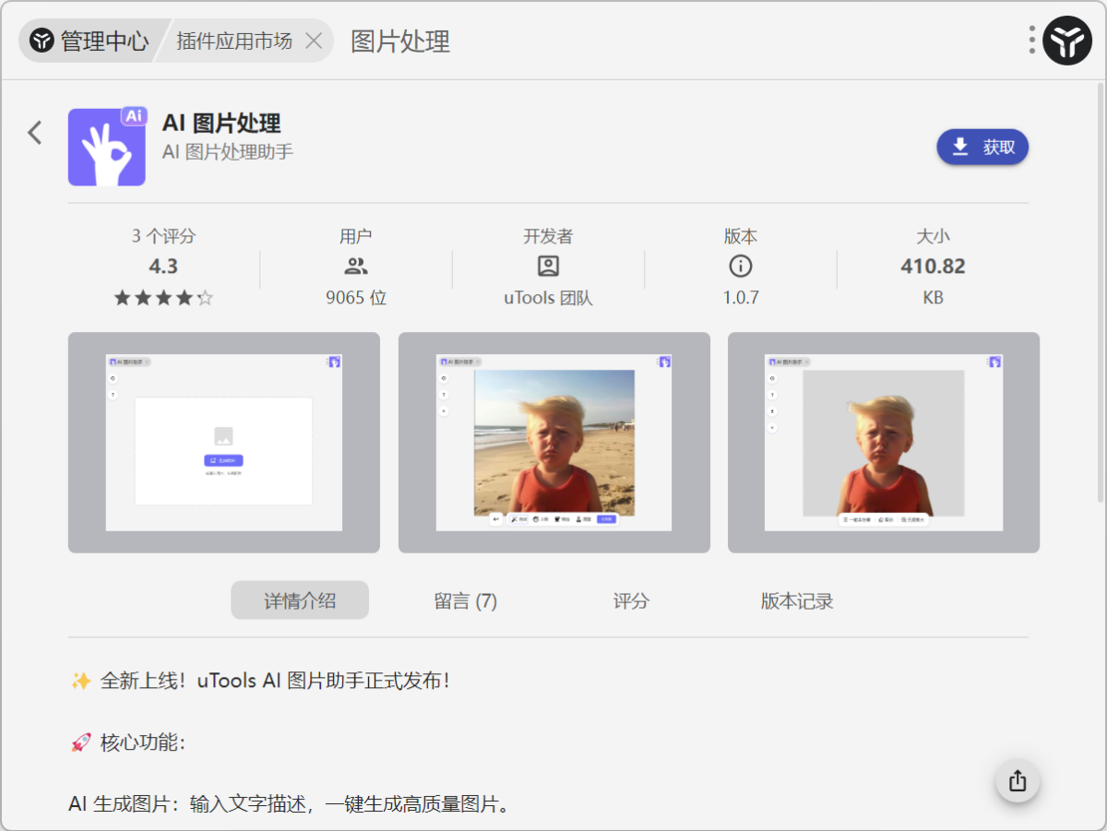This screenshot has height=831, width=1107.
Task: Click the users icon under 用户
Action: click(357, 267)
